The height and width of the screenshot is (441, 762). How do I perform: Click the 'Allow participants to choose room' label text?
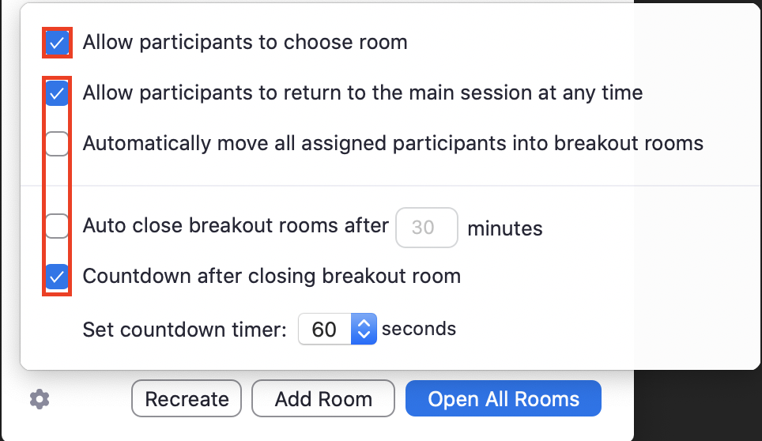(245, 43)
